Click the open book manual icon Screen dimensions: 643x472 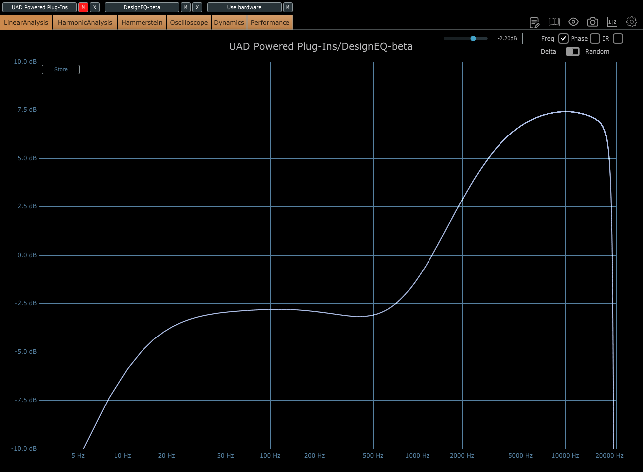pos(554,22)
